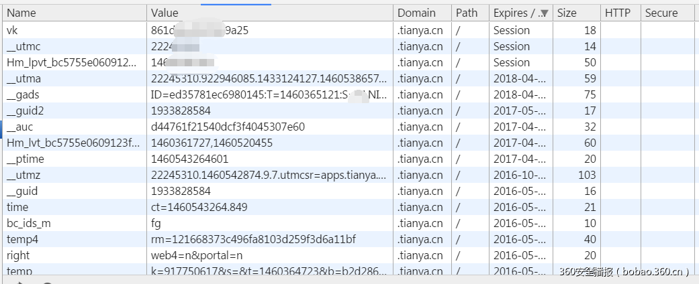Click the Domain column header

416,13
